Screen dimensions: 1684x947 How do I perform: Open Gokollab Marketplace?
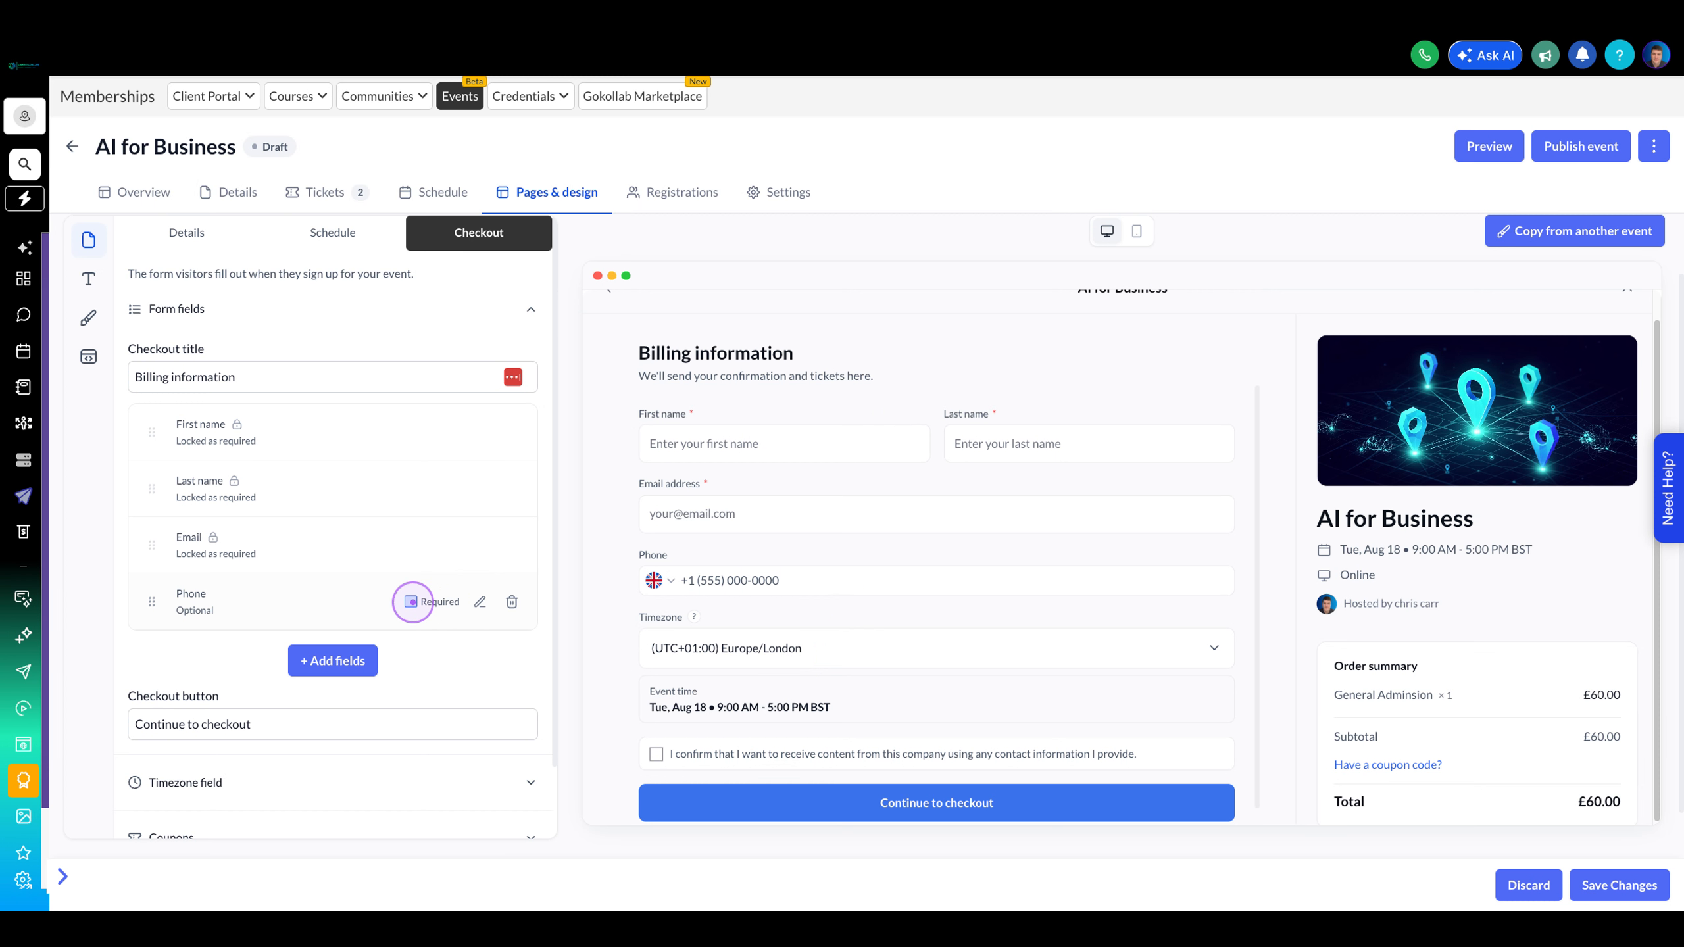pos(643,96)
